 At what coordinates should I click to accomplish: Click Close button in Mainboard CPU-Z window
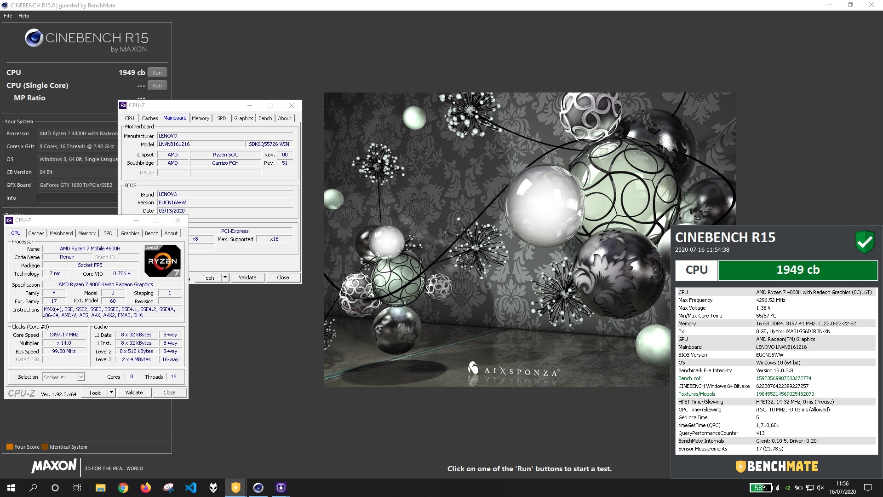pyautogui.click(x=283, y=277)
